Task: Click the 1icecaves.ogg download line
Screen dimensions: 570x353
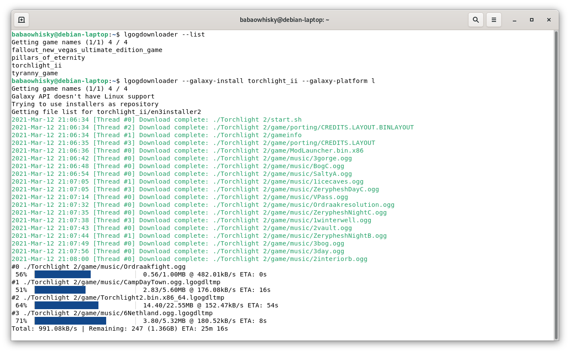Action: (x=187, y=181)
